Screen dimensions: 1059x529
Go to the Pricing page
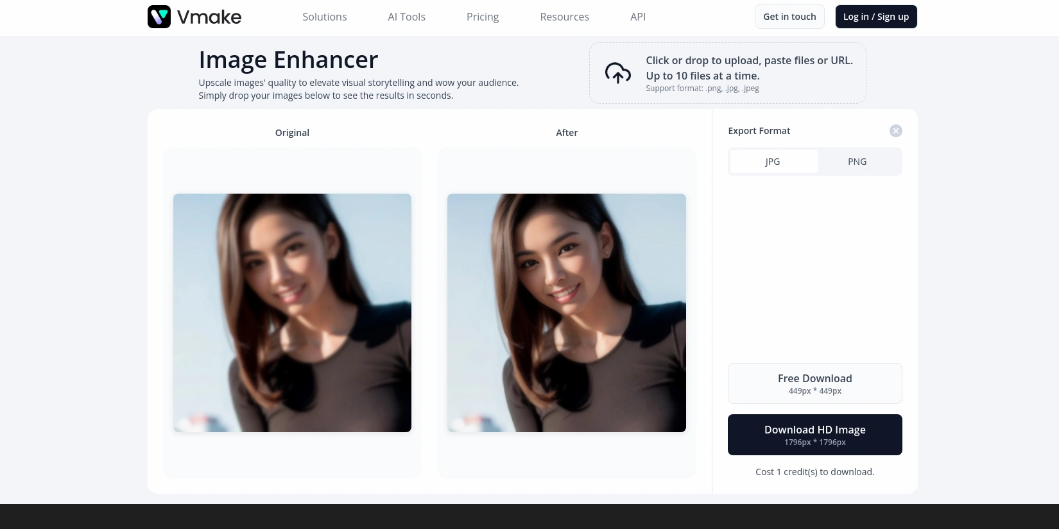(482, 17)
